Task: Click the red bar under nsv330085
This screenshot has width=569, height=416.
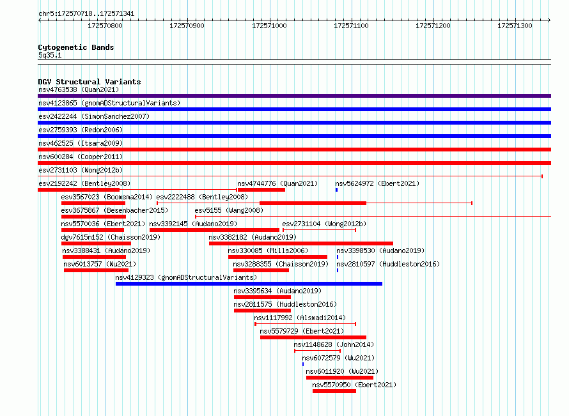Action: pos(277,257)
